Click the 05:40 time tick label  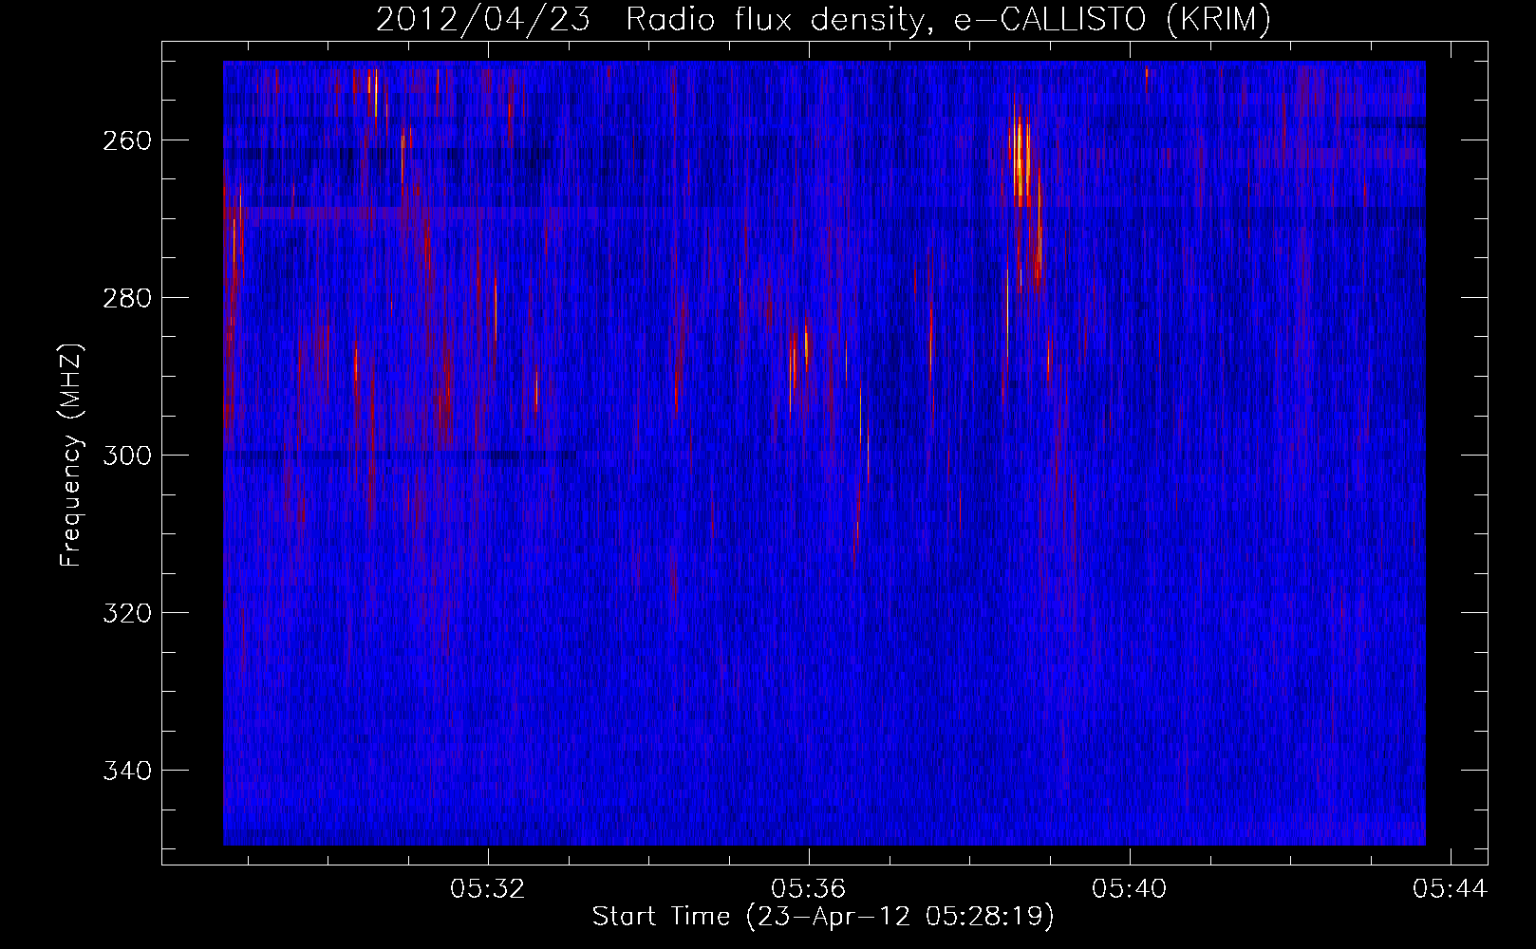coord(1129,889)
